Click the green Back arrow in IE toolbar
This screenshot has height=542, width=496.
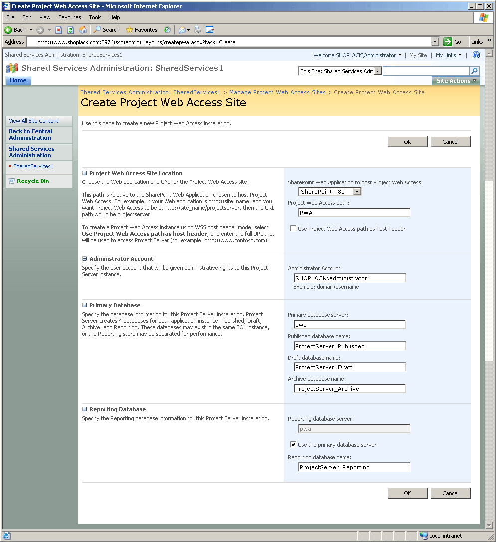pos(8,30)
